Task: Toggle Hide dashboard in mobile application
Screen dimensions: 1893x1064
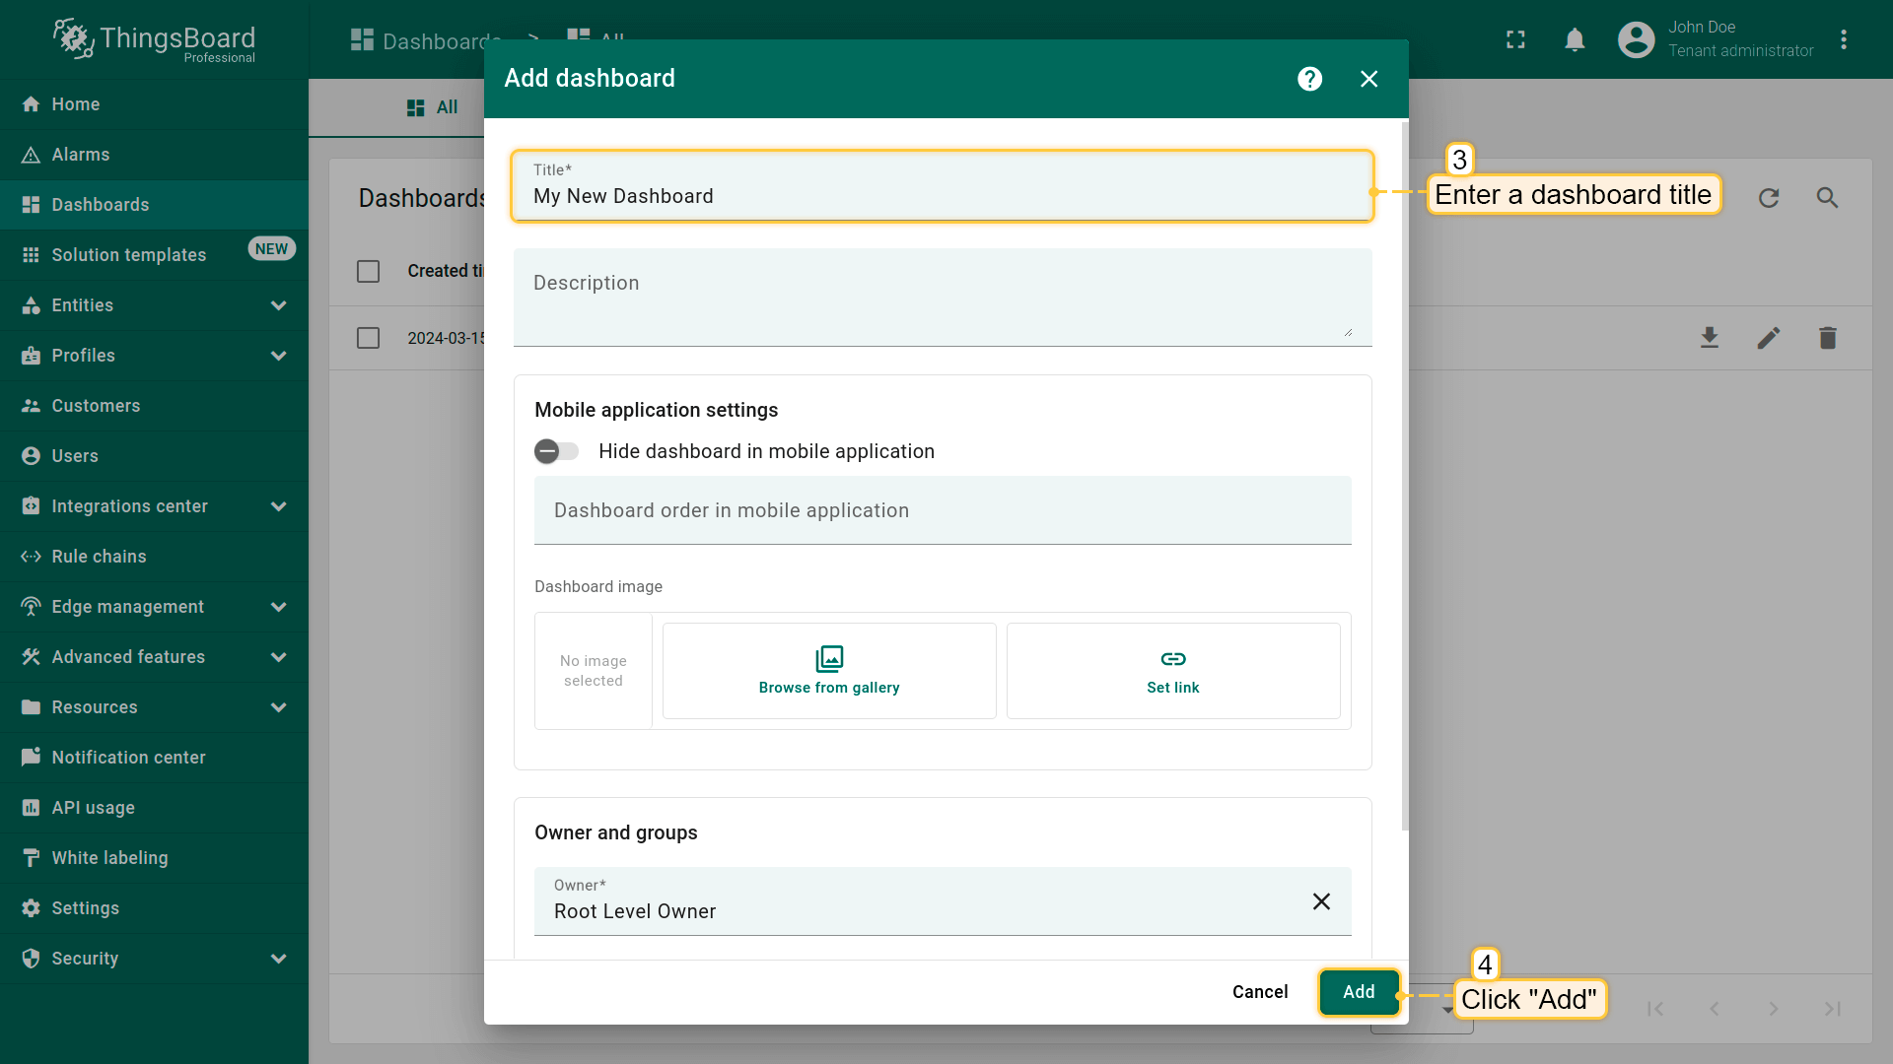Action: [x=557, y=451]
